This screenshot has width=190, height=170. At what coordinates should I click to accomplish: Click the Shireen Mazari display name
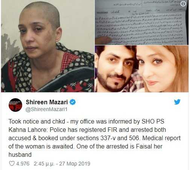click(x=47, y=102)
